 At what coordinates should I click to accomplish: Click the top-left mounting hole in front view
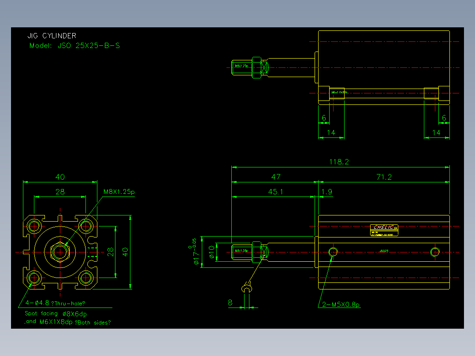point(34,226)
